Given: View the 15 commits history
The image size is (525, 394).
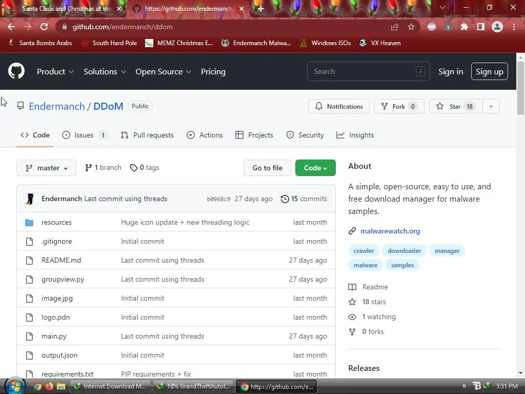Looking at the screenshot, I should coord(304,199).
